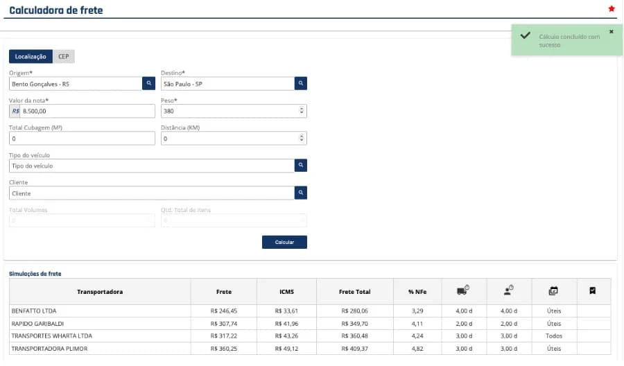The image size is (624, 366).
Task: Click the person with clock column icon
Action: (509, 291)
